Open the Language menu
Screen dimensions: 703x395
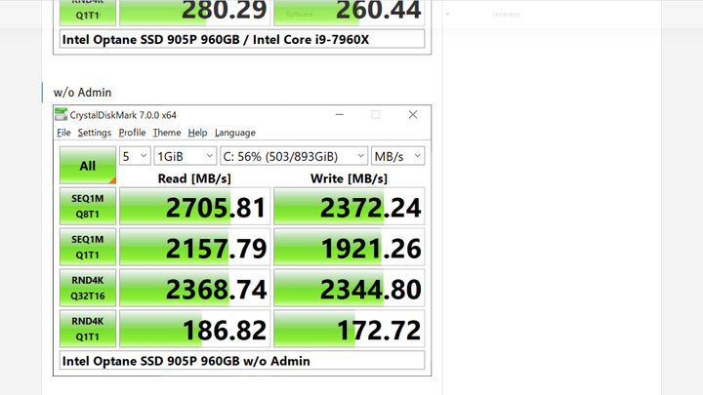click(x=235, y=133)
